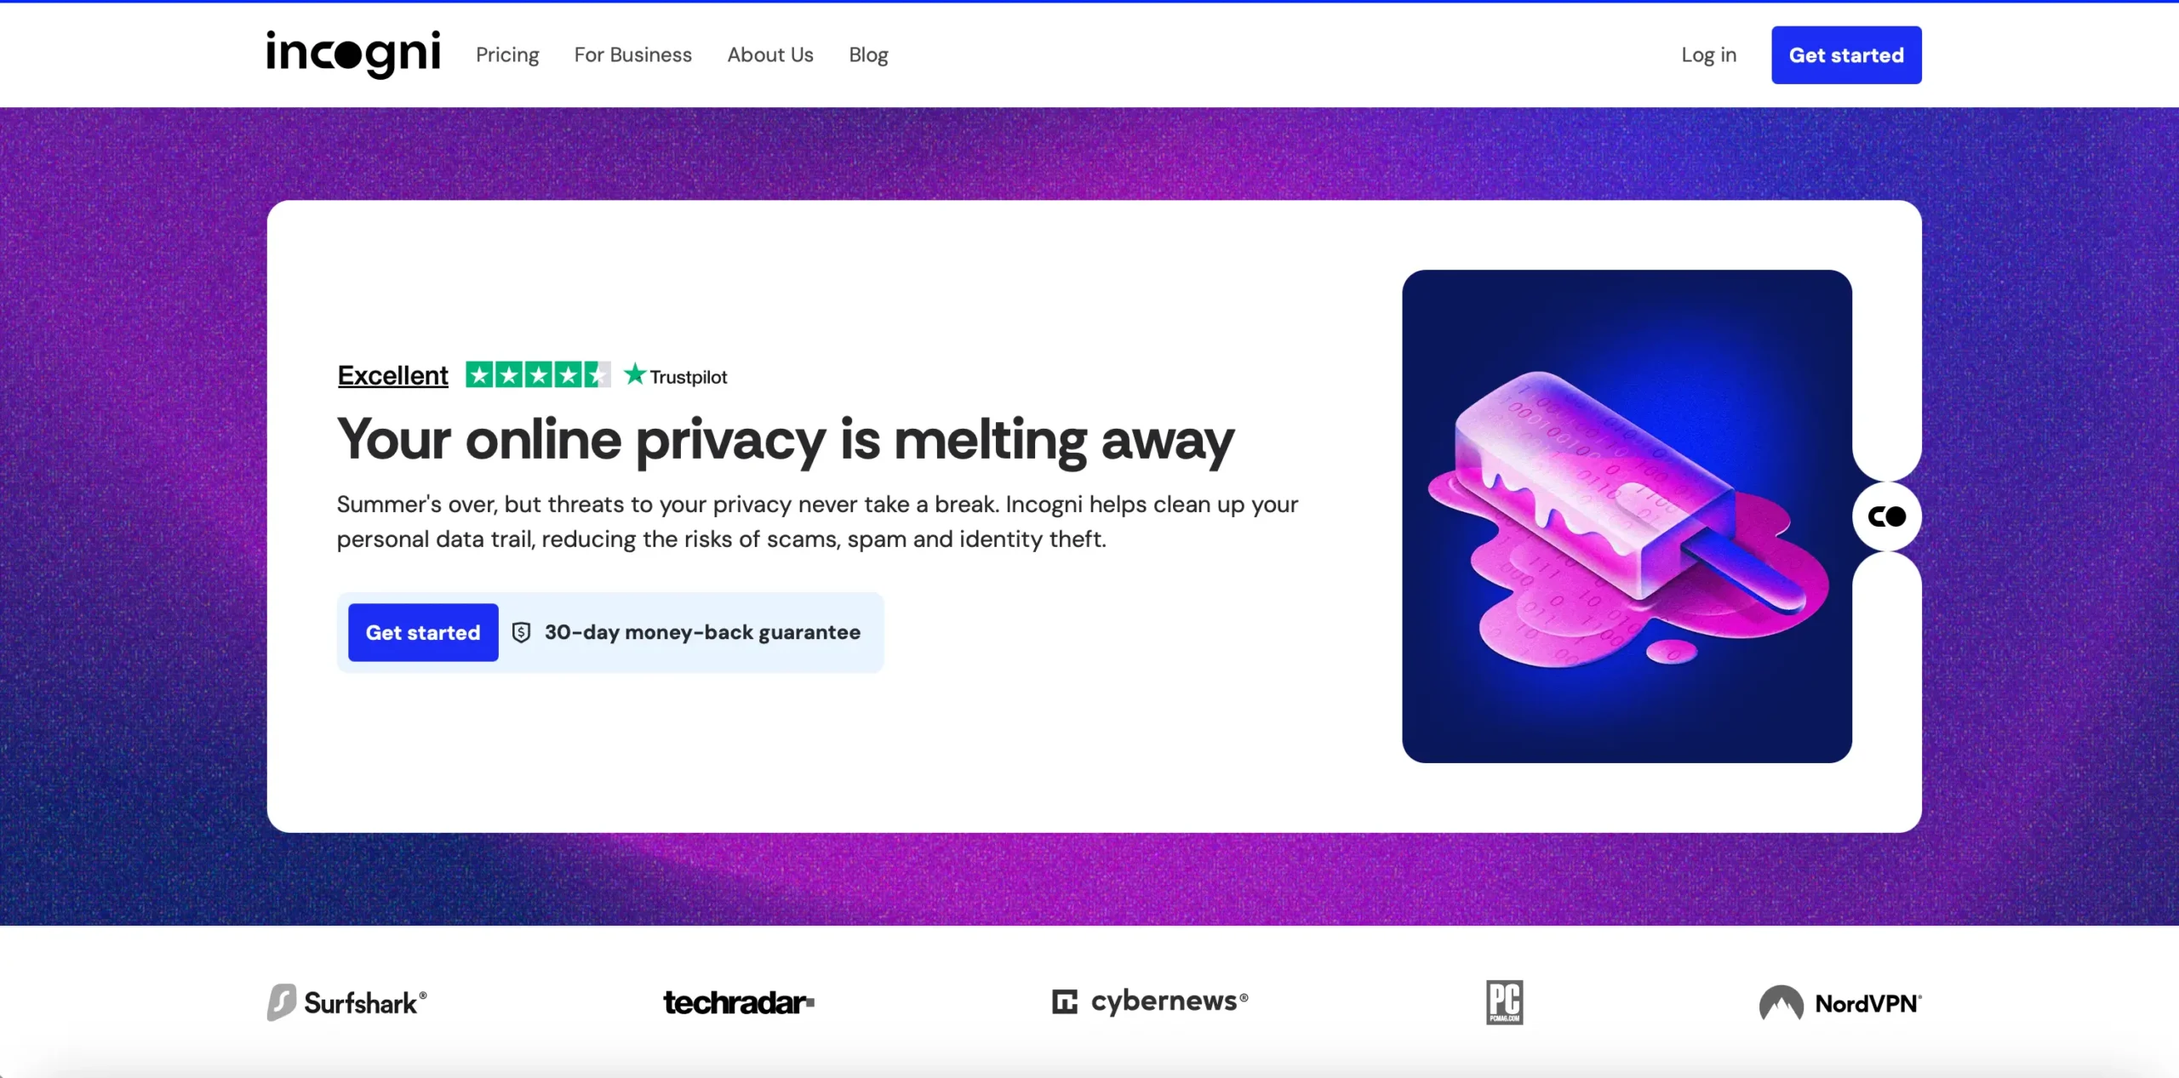Click the incogni logo in header
The width and height of the screenshot is (2179, 1078).
[353, 54]
